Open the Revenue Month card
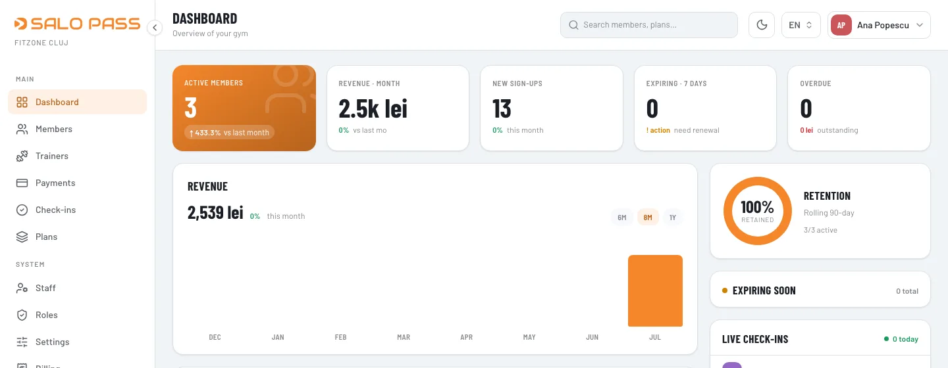The height and width of the screenshot is (368, 948). pos(398,108)
